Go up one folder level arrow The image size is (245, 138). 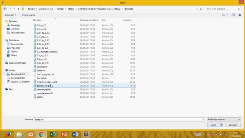pos(18,9)
